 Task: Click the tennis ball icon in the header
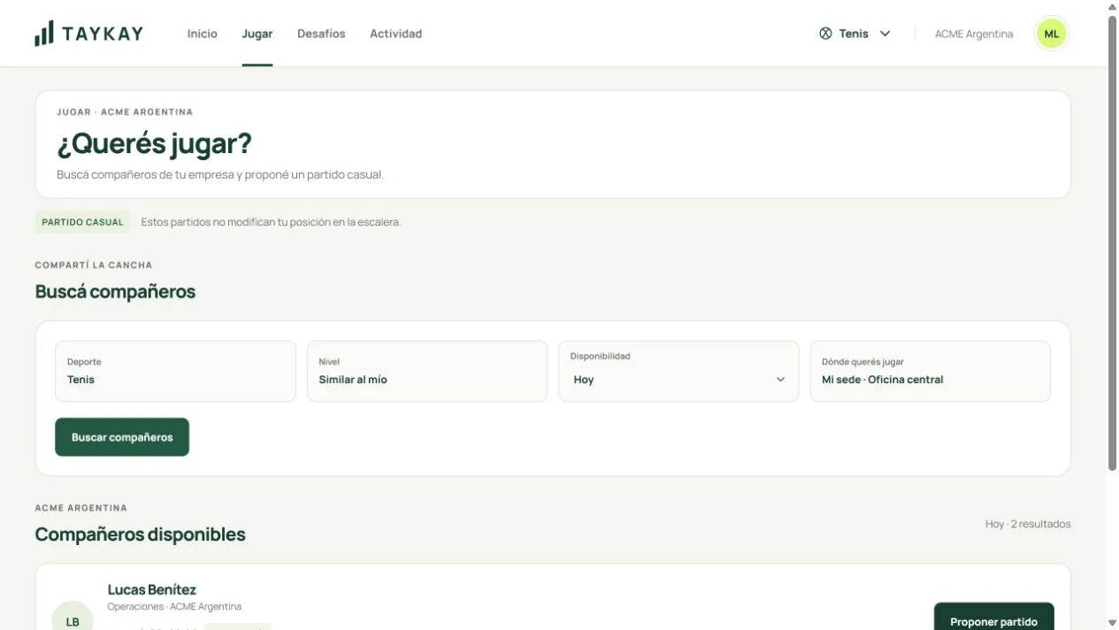(x=825, y=34)
